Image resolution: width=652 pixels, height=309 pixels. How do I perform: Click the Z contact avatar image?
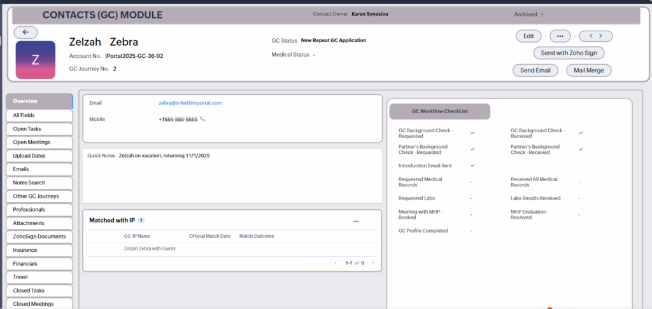click(36, 60)
